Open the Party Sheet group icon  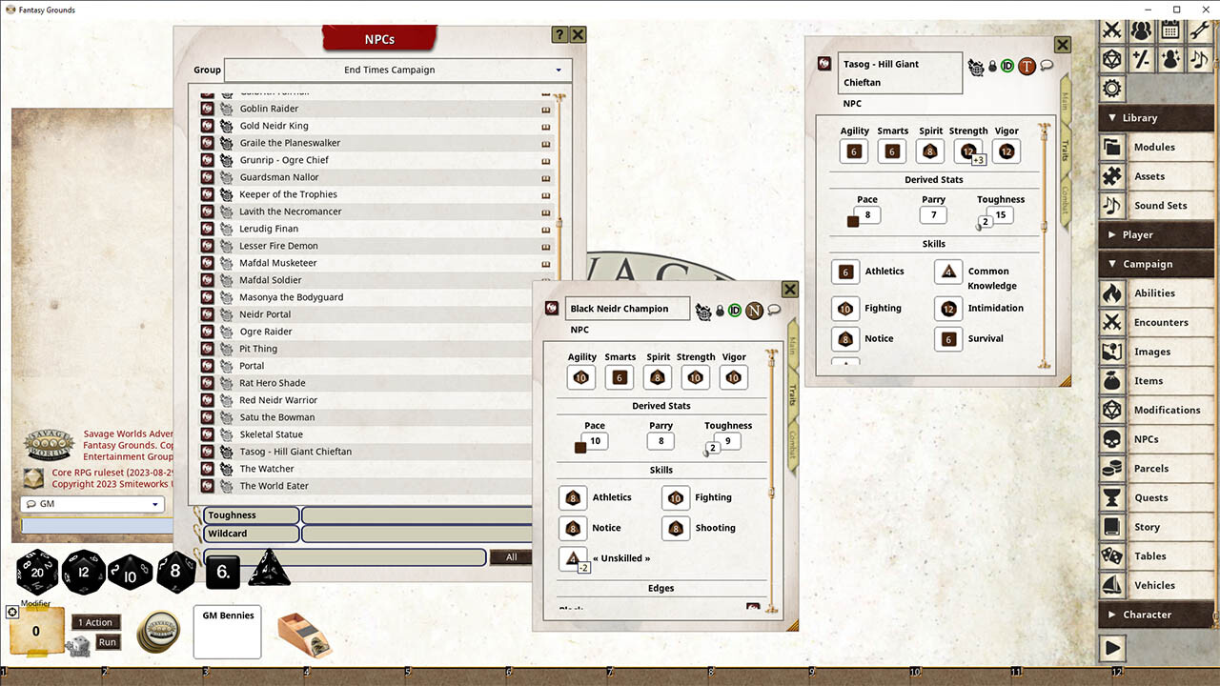pos(1140,30)
